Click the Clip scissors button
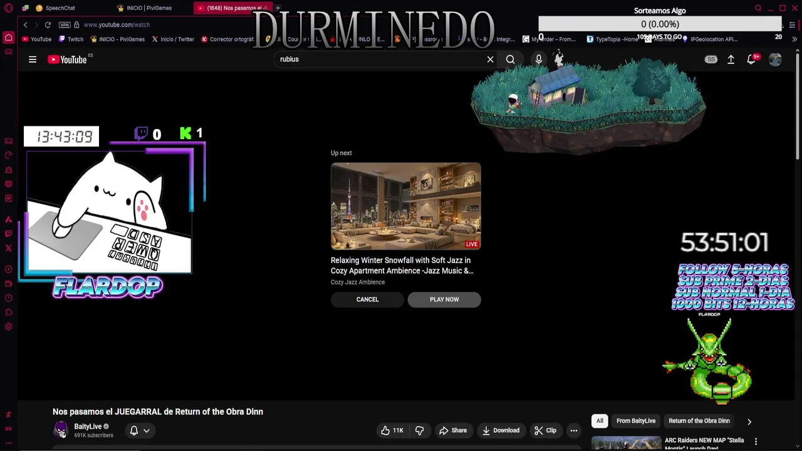This screenshot has width=802, height=451. coord(545,430)
